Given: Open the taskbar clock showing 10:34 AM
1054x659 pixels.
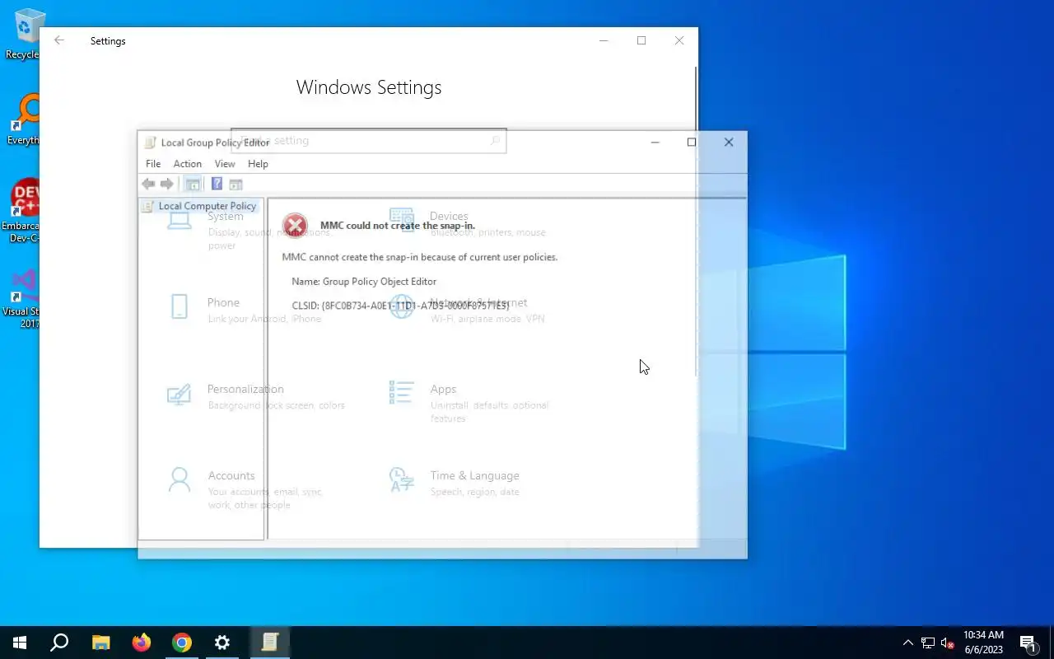Looking at the screenshot, I should (983, 643).
